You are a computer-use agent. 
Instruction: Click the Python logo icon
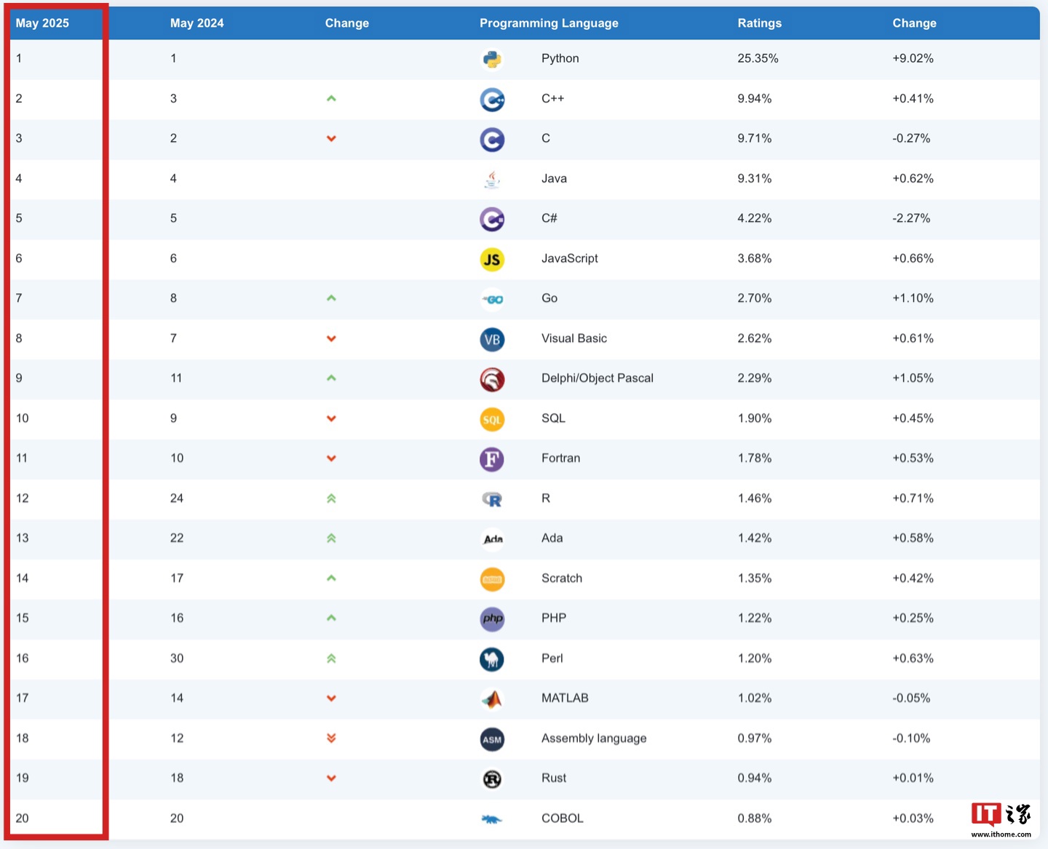(x=492, y=59)
